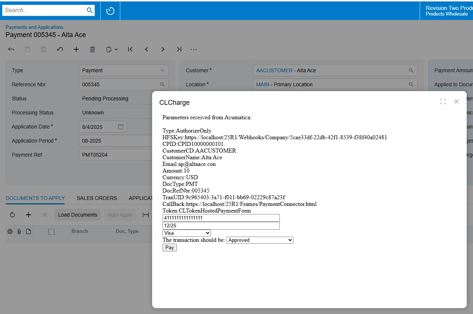Click the card number input field showing 4111111111111111

pos(221,218)
